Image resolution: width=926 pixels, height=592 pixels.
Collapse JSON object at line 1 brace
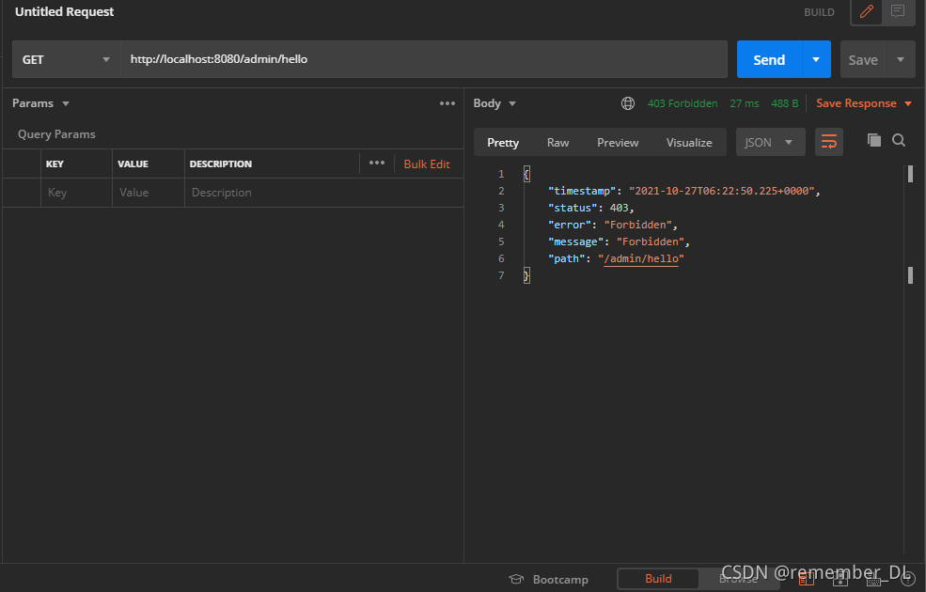[x=526, y=174]
